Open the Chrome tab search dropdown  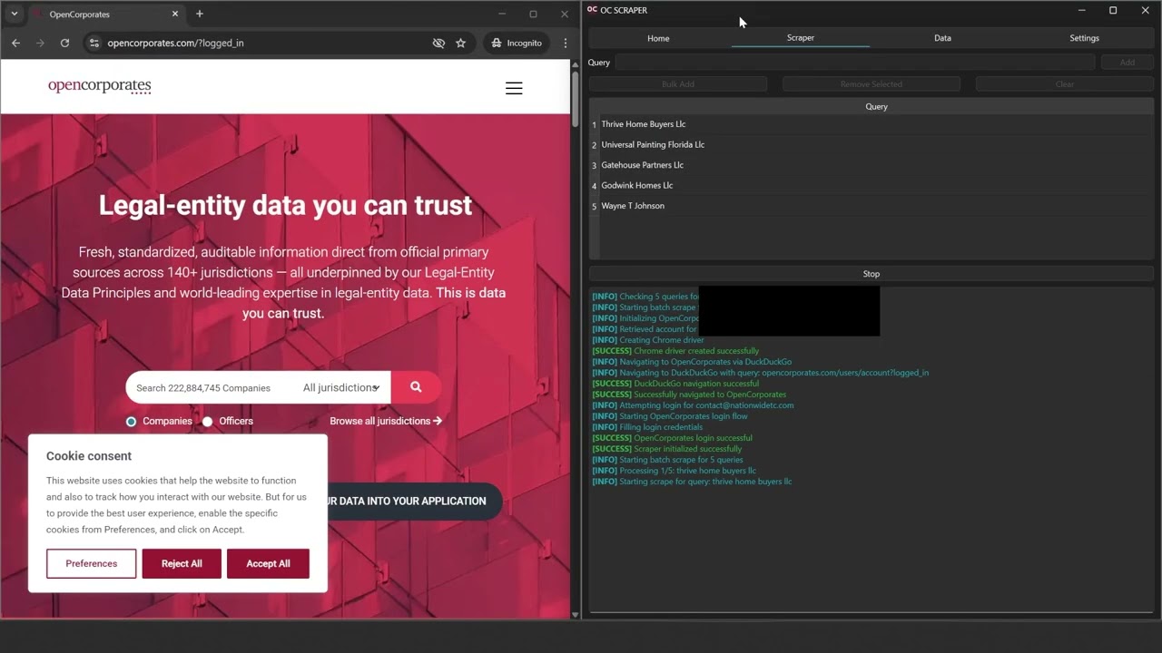pyautogui.click(x=15, y=14)
